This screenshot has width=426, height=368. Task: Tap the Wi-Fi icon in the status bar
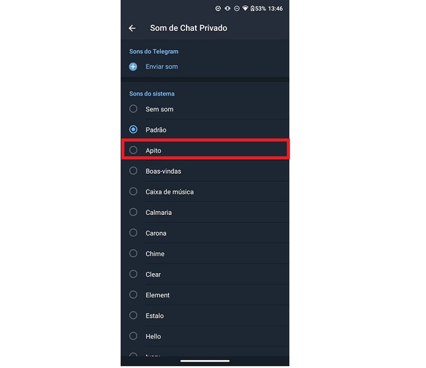click(x=246, y=8)
